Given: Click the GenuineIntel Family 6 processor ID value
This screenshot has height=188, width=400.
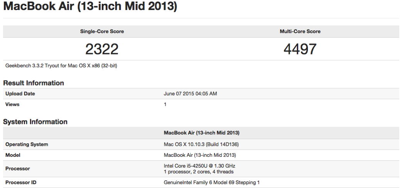Looking at the screenshot, I should click(x=212, y=183).
